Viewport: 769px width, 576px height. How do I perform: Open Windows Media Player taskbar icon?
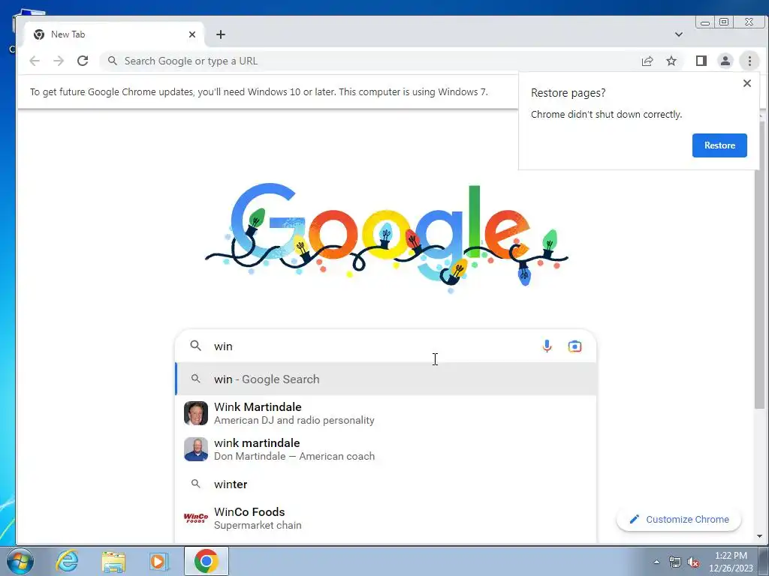coord(159,561)
